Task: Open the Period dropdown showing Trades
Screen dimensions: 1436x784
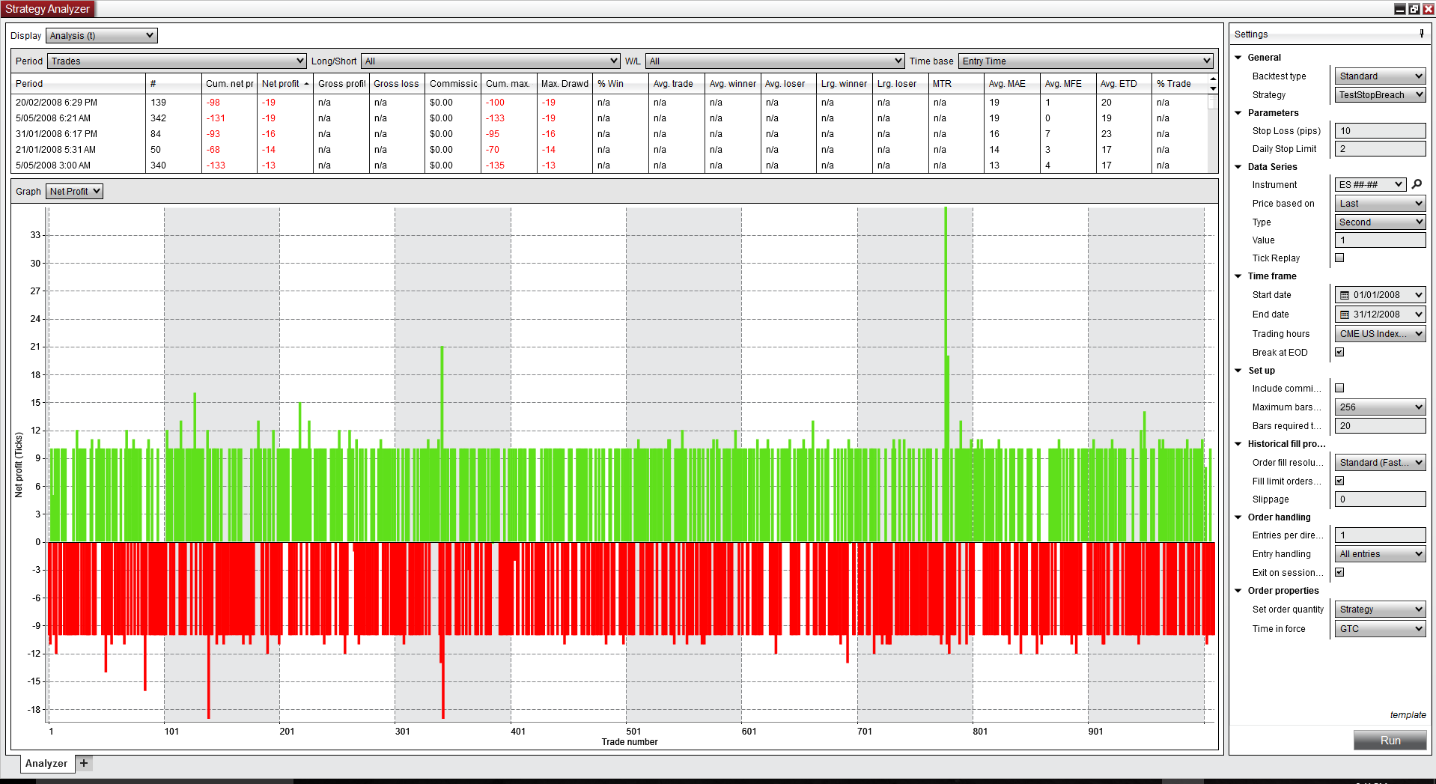Action: [177, 61]
